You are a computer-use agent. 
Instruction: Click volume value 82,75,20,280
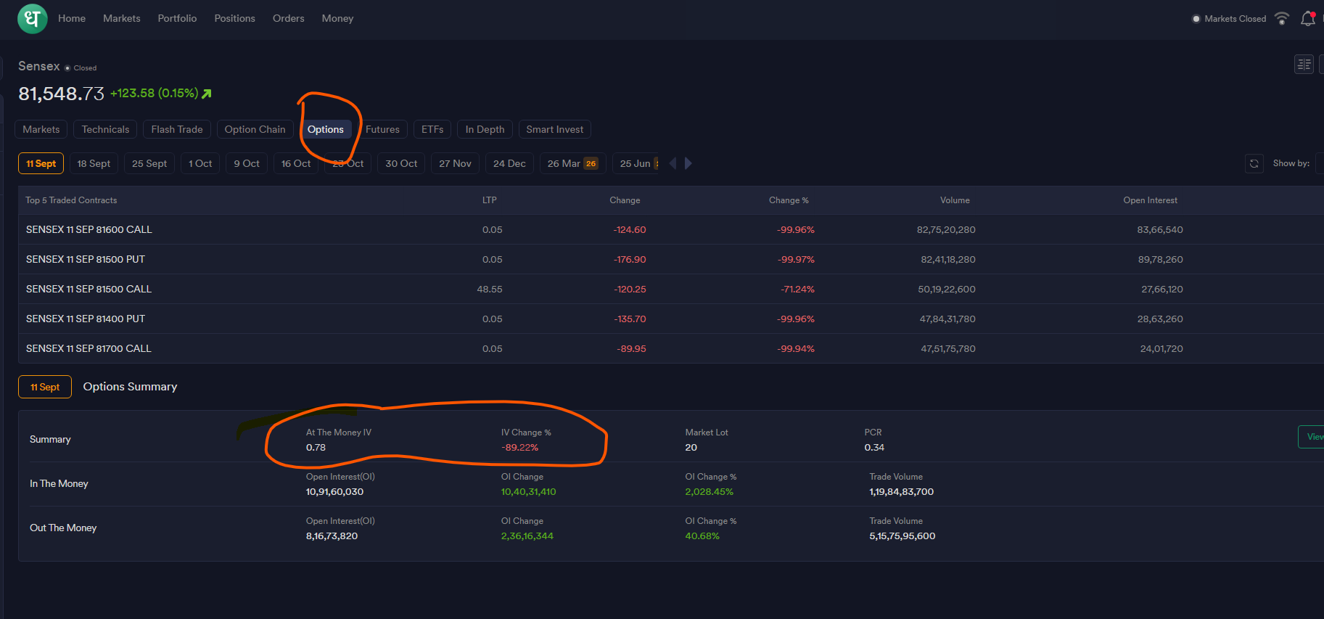pos(946,230)
